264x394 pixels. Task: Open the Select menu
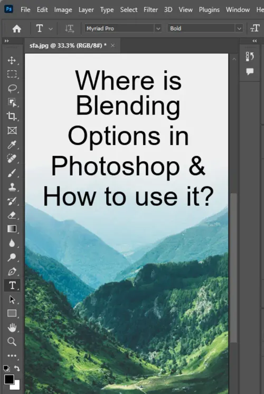point(129,10)
